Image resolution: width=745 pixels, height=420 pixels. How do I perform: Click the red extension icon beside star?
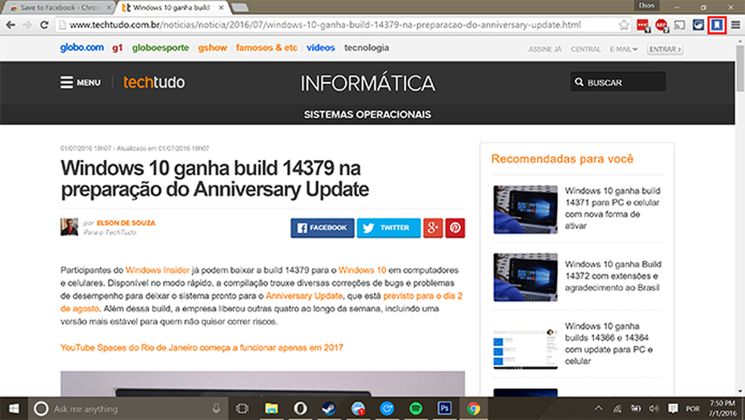tap(643, 25)
